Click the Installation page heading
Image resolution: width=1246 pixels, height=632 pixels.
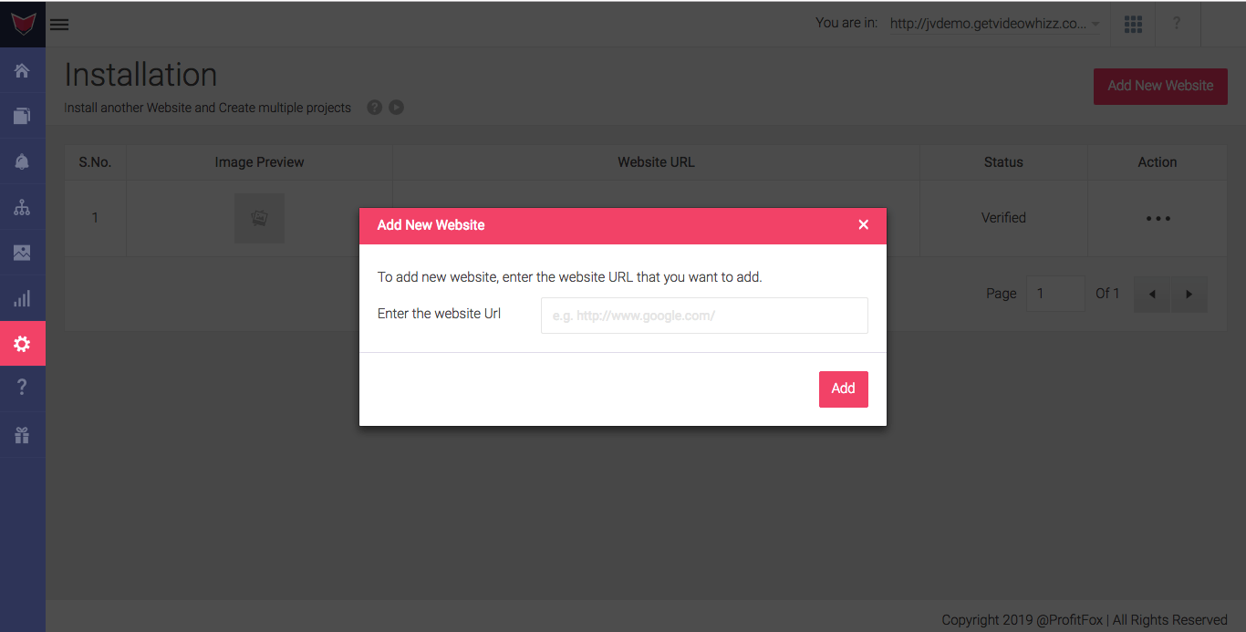click(x=140, y=75)
